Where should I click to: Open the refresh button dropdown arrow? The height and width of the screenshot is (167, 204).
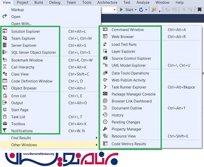[x=146, y=10]
